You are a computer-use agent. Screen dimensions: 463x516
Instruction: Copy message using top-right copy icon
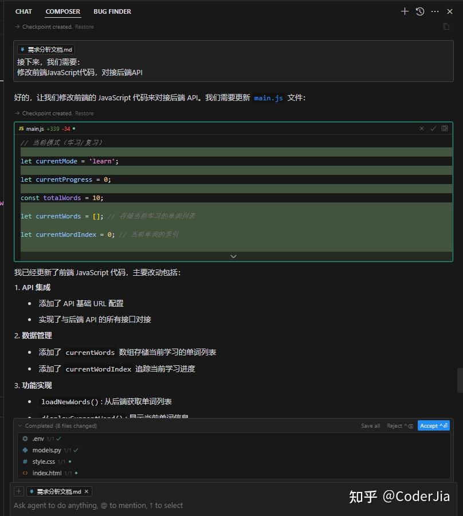coord(446,26)
